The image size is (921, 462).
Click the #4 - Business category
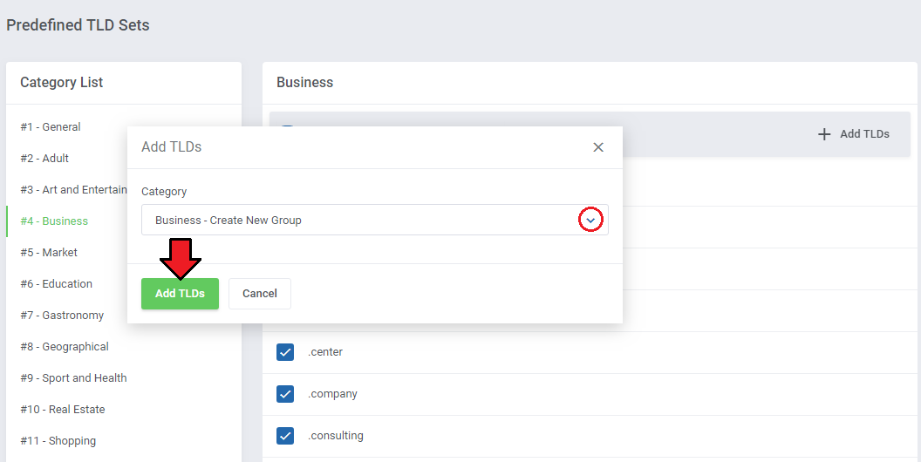(54, 221)
